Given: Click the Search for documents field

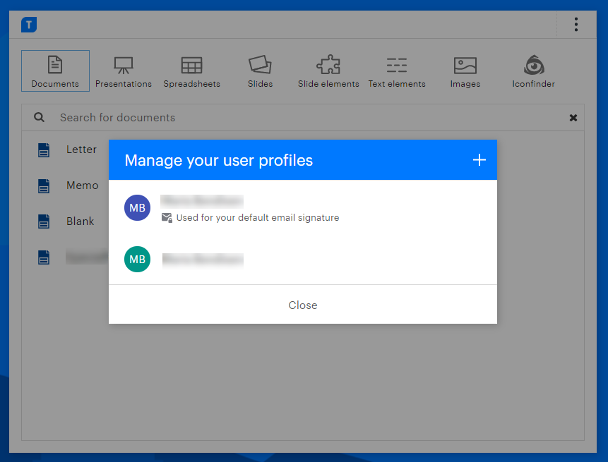Looking at the screenshot, I should 303,117.
